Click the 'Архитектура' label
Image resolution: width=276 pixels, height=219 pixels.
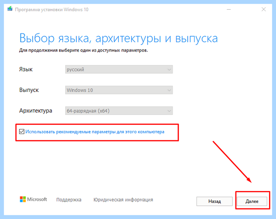(x=35, y=111)
